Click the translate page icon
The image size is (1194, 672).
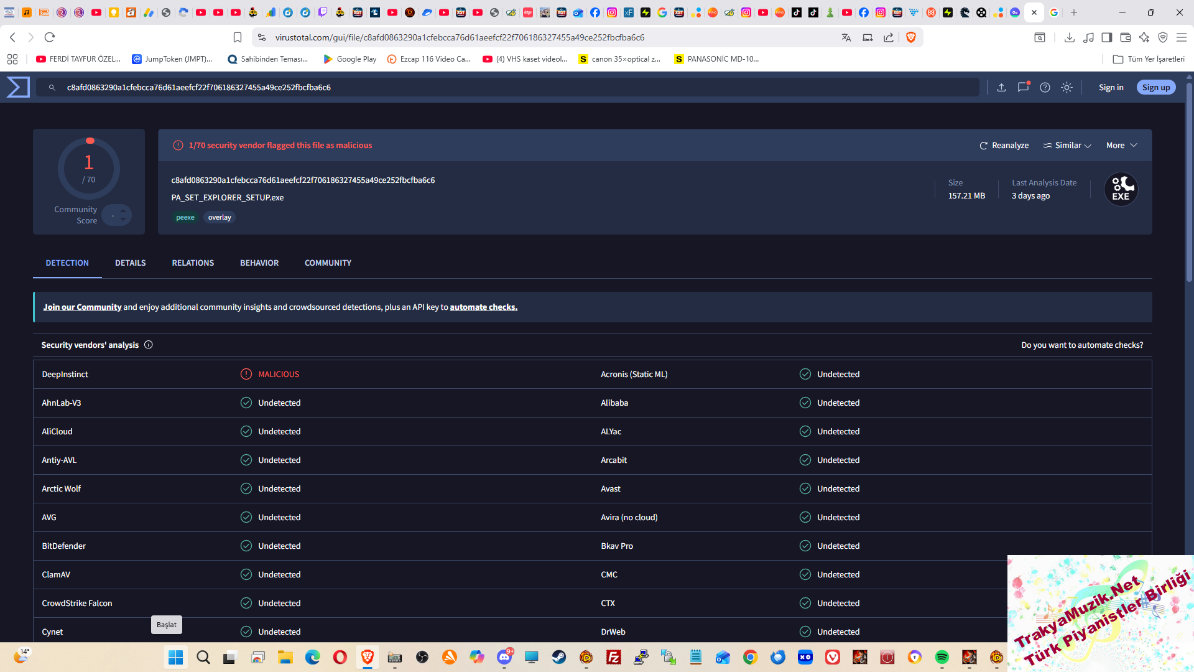pyautogui.click(x=846, y=38)
